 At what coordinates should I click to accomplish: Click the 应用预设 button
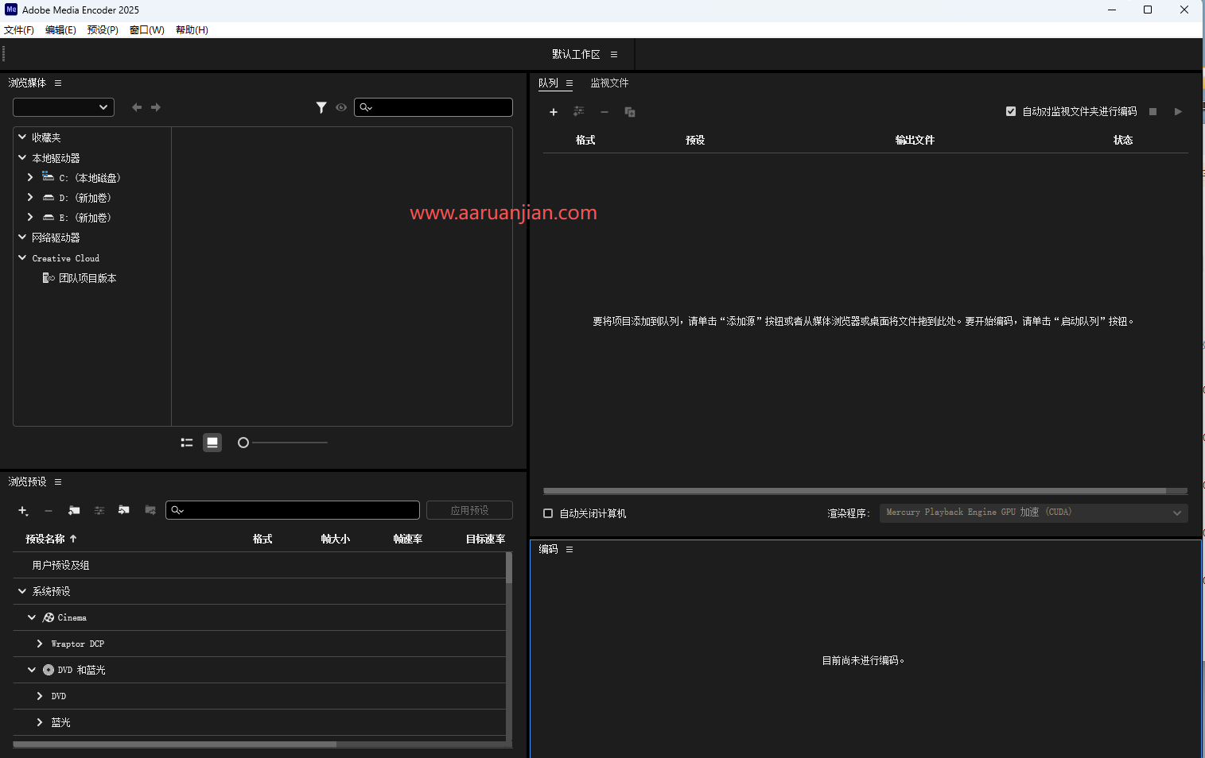470,509
